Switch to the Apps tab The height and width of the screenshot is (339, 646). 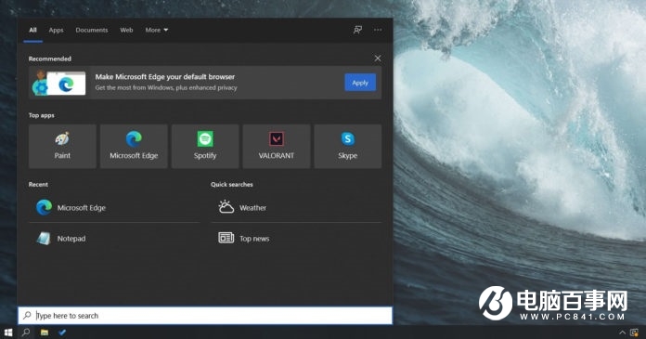click(56, 30)
